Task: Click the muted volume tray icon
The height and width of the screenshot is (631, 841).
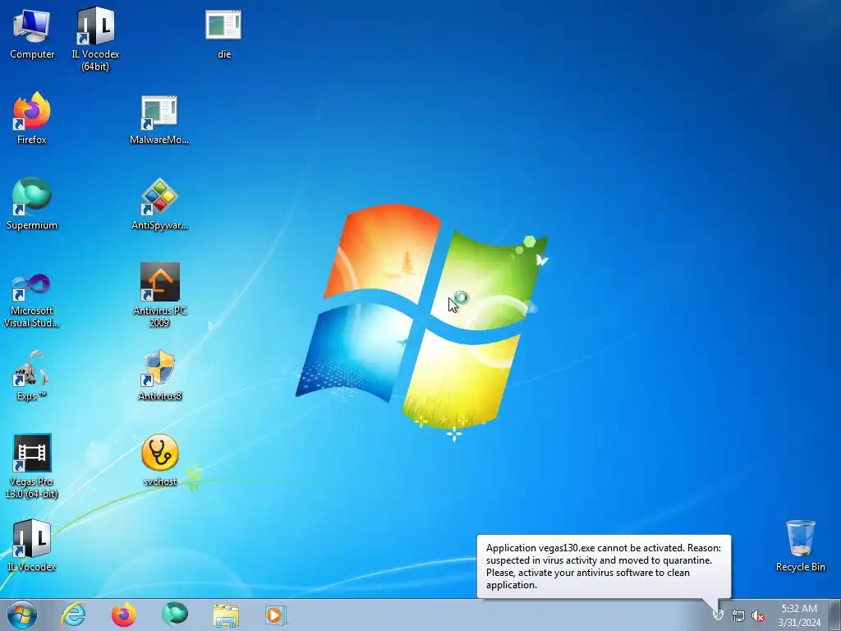Action: (x=758, y=615)
